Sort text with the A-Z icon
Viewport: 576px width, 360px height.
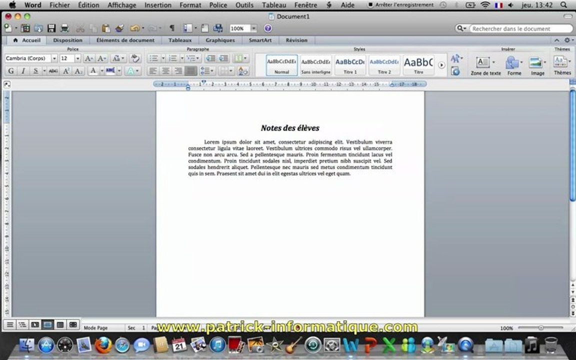243,71
